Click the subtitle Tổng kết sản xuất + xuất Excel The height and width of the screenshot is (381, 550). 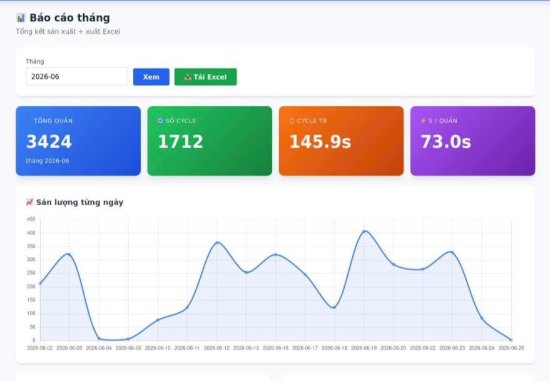click(x=68, y=31)
